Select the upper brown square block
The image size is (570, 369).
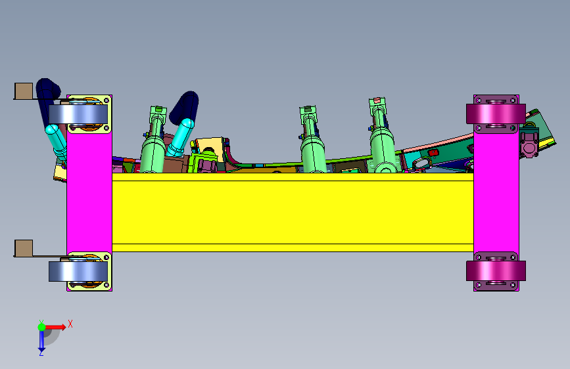24,91
